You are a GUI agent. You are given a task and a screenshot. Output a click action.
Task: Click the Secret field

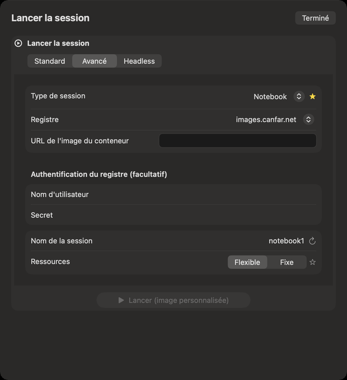pos(173,215)
